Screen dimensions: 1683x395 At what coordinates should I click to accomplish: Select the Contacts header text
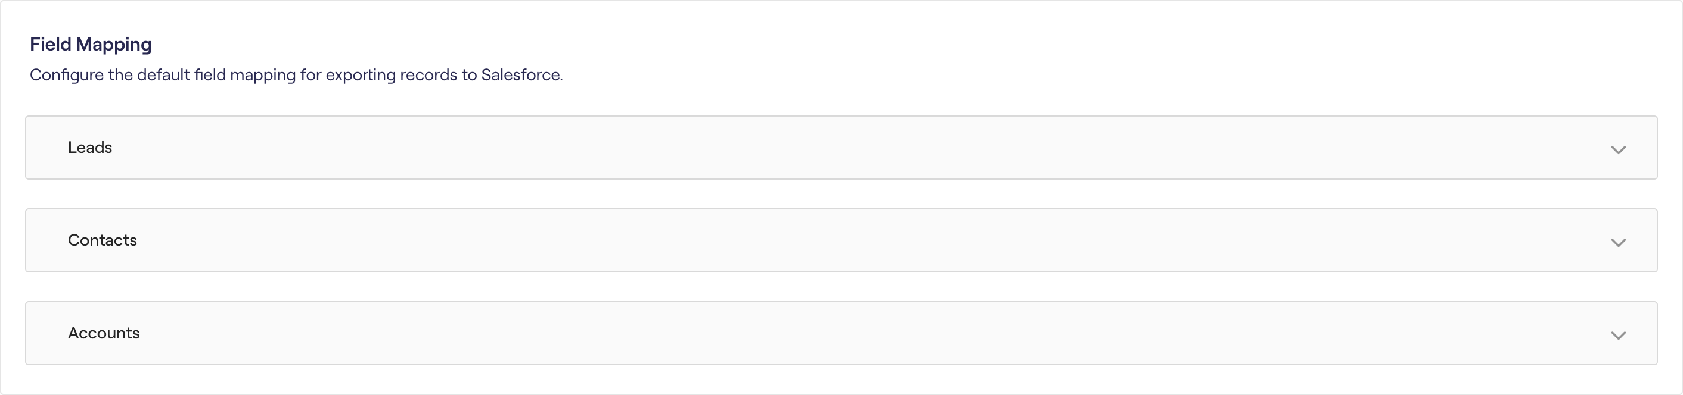pyautogui.click(x=102, y=240)
